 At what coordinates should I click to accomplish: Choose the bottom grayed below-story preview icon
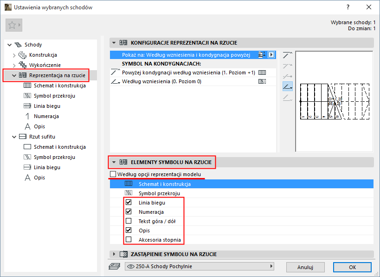(287, 98)
